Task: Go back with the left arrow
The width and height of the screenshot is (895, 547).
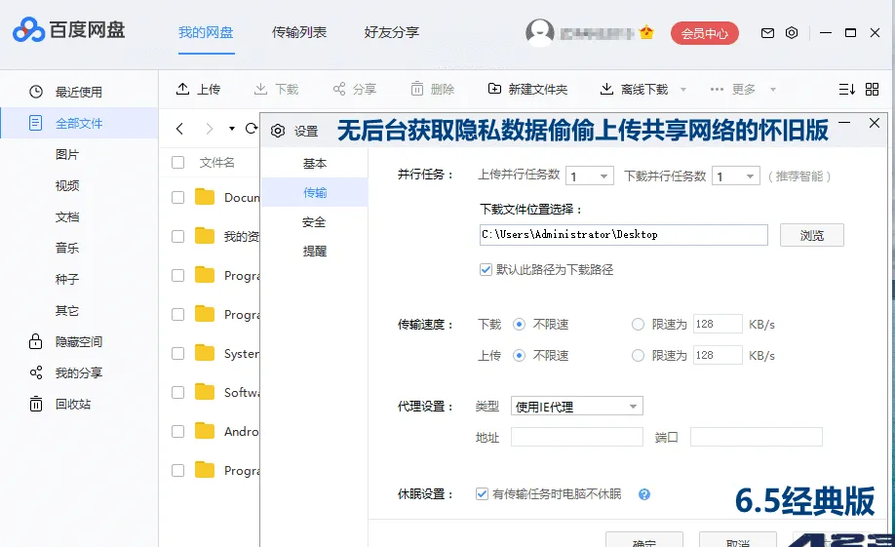Action: [x=179, y=129]
